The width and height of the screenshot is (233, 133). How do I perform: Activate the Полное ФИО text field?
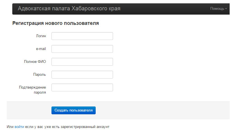coord(82,62)
